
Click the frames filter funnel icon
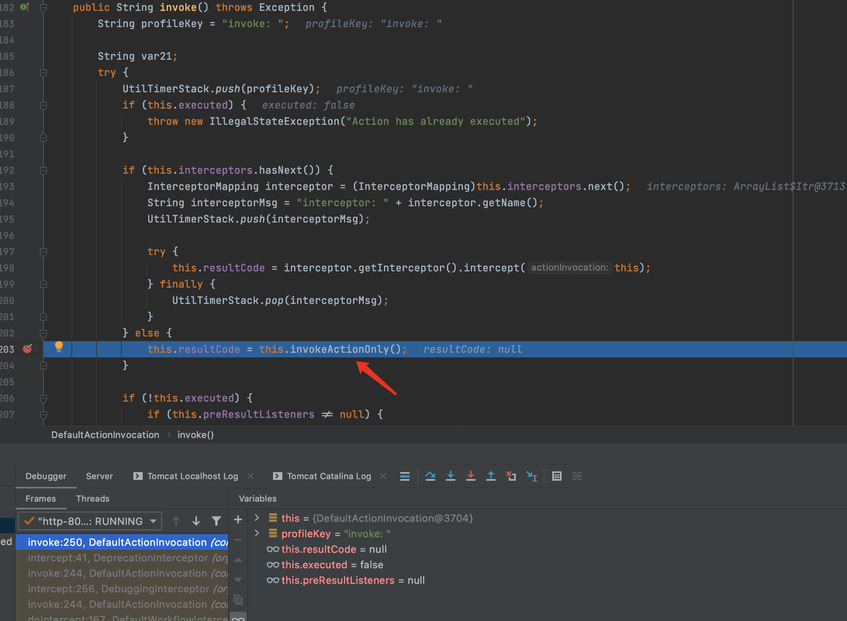point(216,521)
